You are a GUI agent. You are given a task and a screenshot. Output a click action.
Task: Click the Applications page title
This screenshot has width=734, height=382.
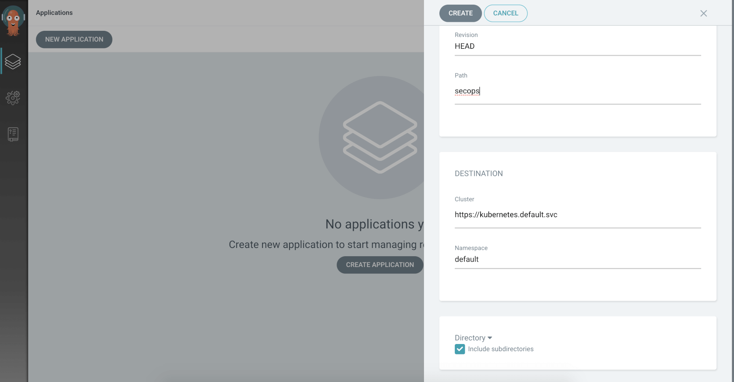54,13
